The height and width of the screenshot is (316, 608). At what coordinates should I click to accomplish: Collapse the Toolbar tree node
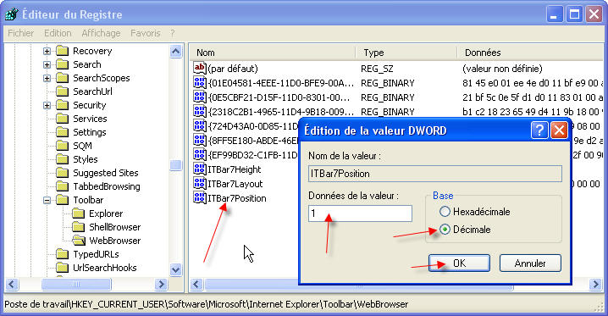[x=47, y=200]
